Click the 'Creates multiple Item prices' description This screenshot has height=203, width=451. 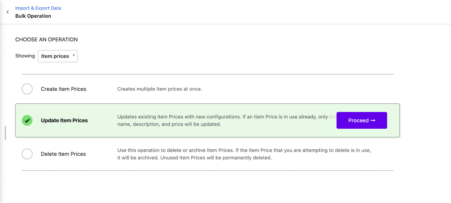pos(160,89)
